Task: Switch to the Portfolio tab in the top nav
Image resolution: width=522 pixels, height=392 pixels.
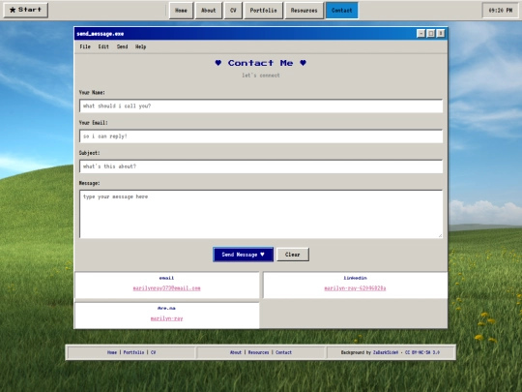Action: click(263, 11)
